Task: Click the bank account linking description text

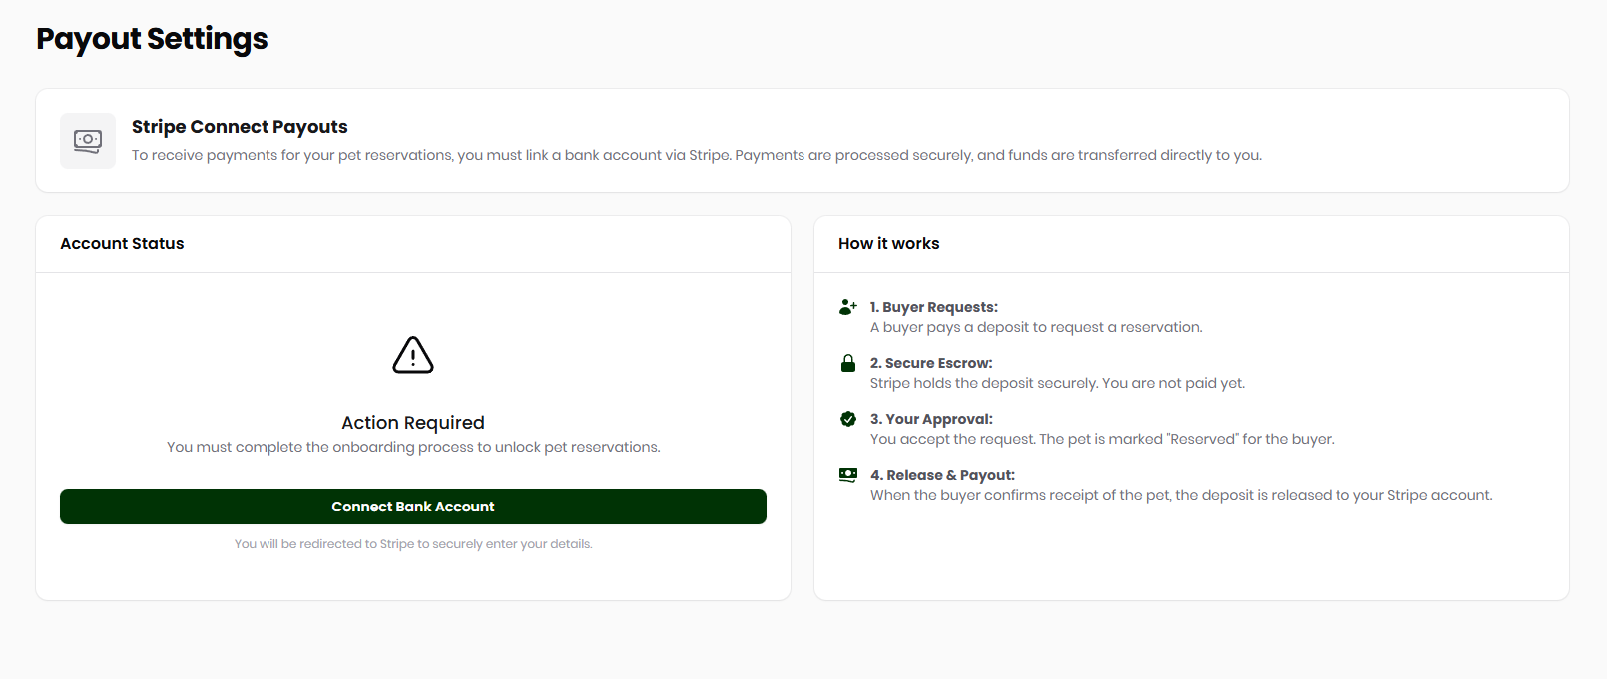Action: pyautogui.click(x=696, y=155)
